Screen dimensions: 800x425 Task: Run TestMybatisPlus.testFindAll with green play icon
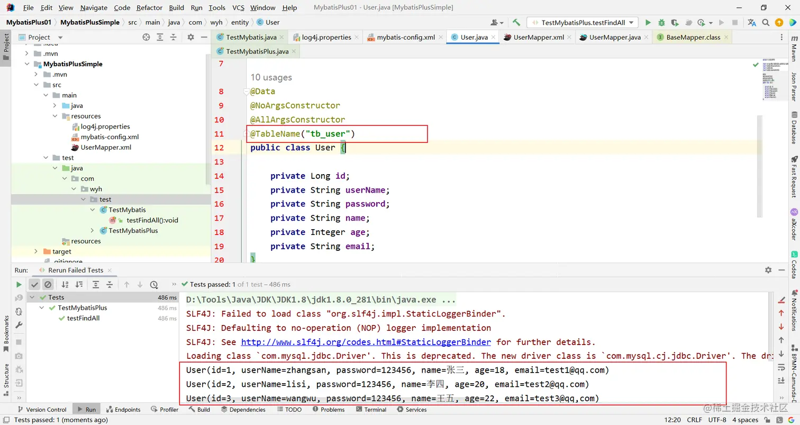click(648, 23)
